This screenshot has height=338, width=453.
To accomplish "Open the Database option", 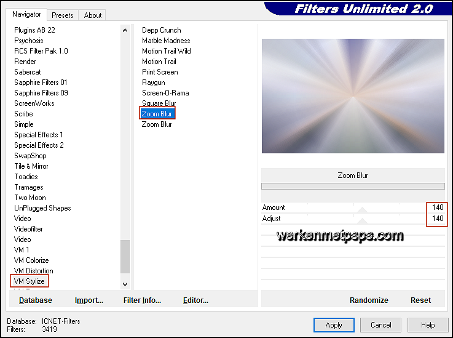I will (36, 300).
